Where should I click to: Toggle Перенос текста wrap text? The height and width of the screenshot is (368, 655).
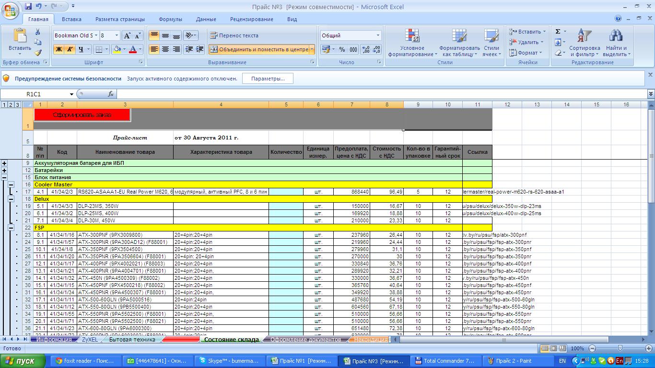[234, 35]
